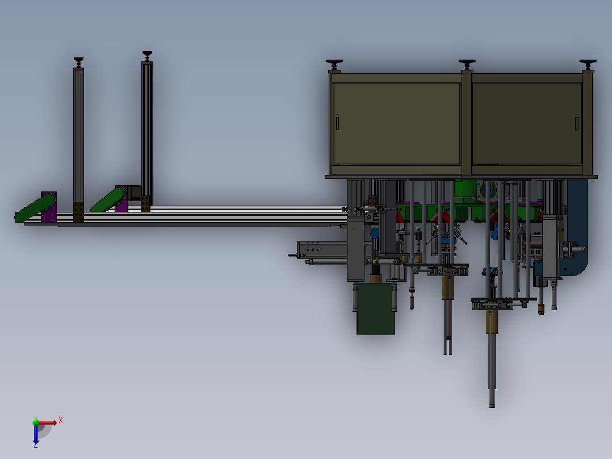Image resolution: width=612 pixels, height=459 pixels.
Task: Select the leveling foot atop leftmost column
Action: point(78,62)
